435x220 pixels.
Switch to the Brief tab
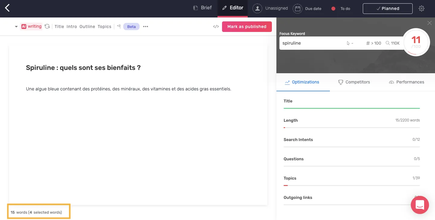(x=203, y=8)
